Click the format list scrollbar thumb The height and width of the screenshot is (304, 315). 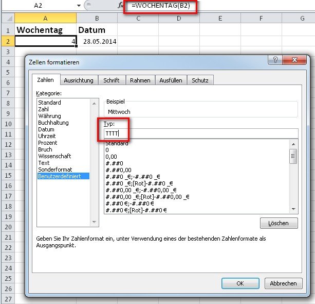click(x=293, y=156)
